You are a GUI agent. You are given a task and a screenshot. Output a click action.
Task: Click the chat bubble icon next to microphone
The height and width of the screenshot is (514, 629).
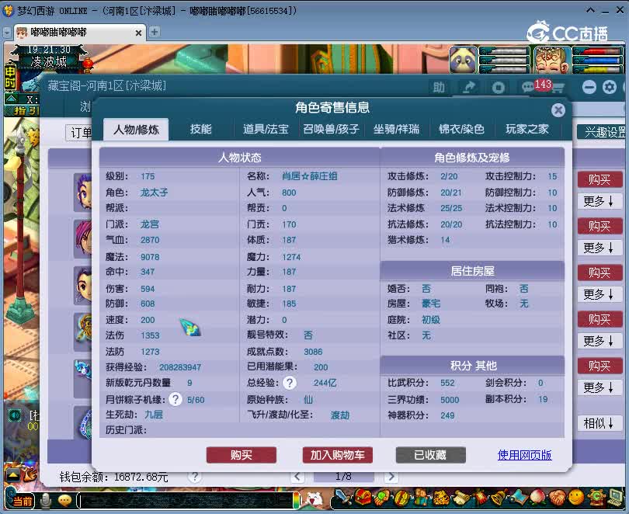click(65, 500)
